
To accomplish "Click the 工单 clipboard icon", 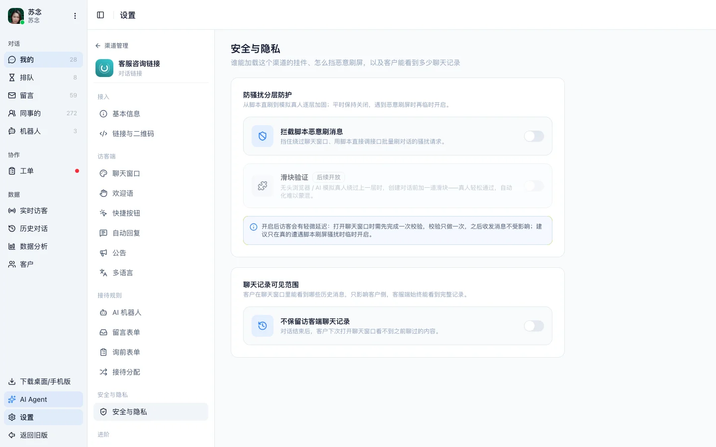I will (x=12, y=171).
